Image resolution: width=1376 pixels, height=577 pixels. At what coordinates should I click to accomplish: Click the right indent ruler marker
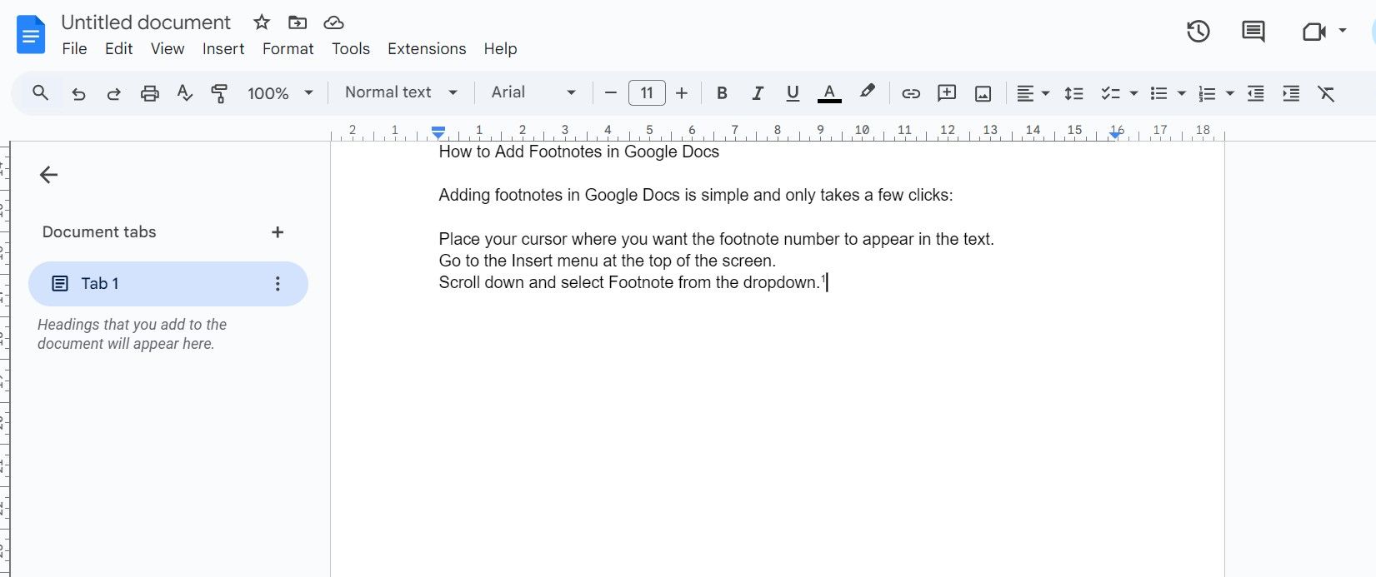tap(1115, 135)
